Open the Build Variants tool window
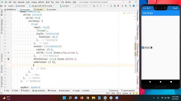This screenshot has height=101, width=181. [2, 81]
